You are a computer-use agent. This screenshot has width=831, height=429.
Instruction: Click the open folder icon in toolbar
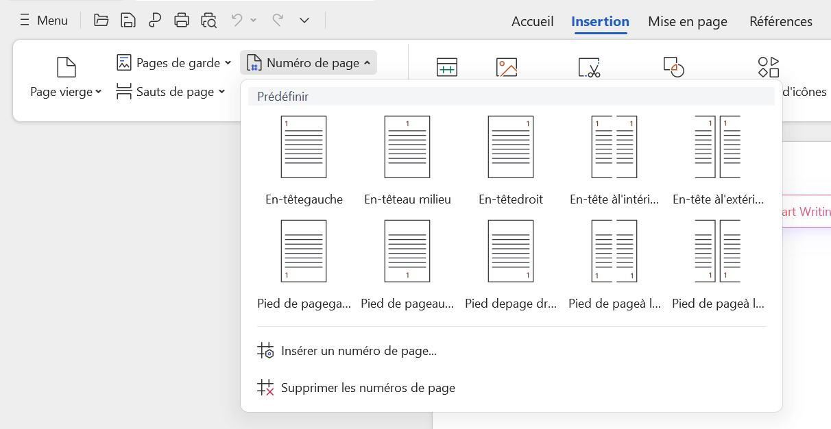(x=101, y=21)
